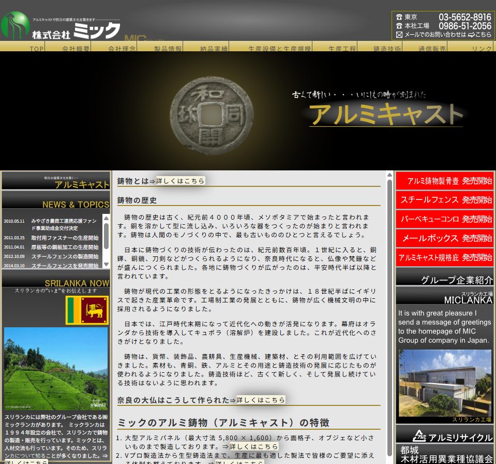Click the 都城木材活用異業種協議会 banner
496x464 pixels.
coord(444,454)
